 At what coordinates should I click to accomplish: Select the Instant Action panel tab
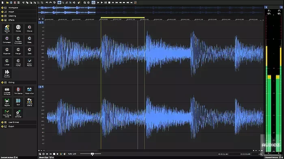(x=7, y=157)
